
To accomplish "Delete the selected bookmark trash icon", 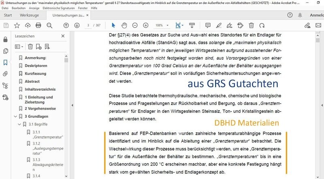I will (x=30, y=47).
